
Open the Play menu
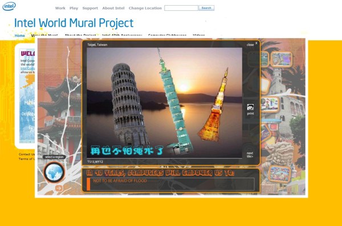coord(74,8)
